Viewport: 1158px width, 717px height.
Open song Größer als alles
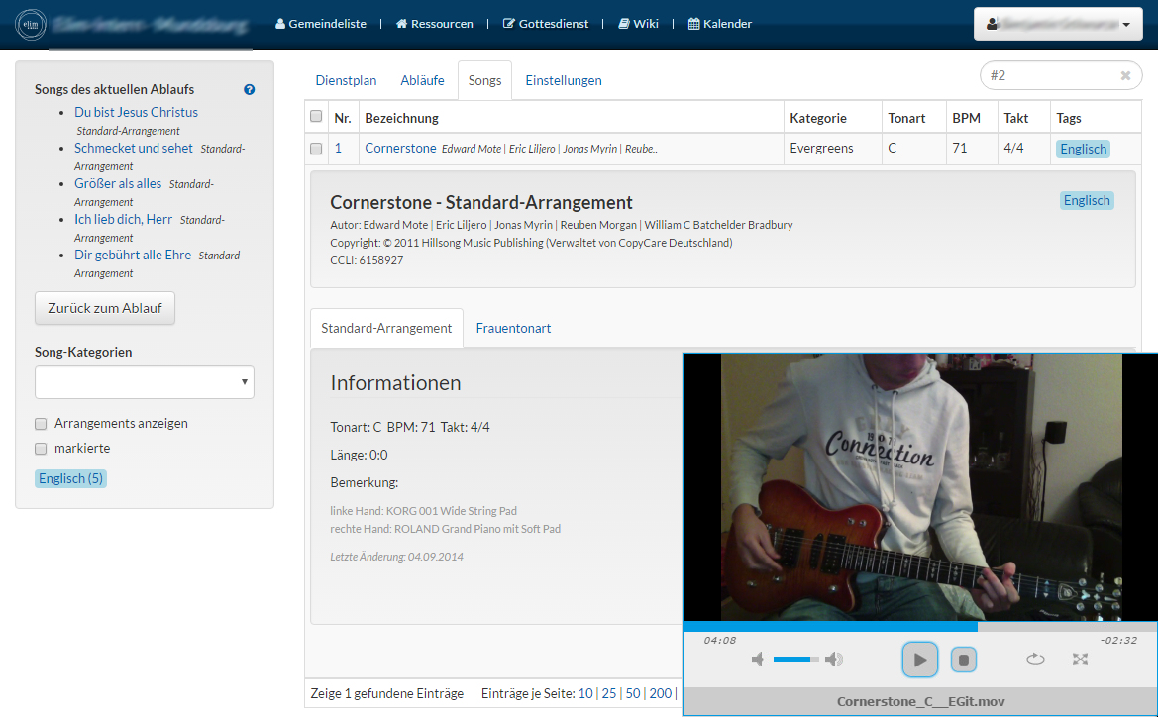[x=118, y=183]
